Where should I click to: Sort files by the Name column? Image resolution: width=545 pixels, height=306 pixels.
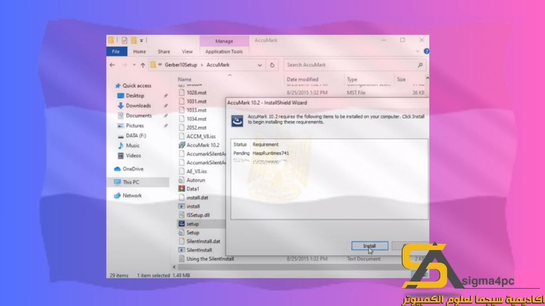(185, 79)
